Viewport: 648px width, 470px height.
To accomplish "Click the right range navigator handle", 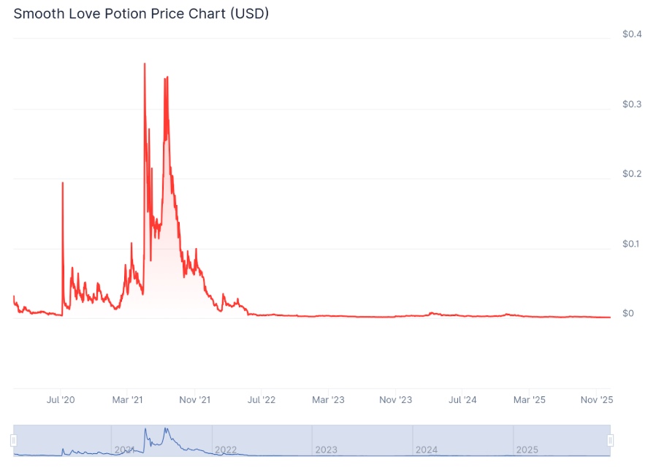I will (x=611, y=440).
